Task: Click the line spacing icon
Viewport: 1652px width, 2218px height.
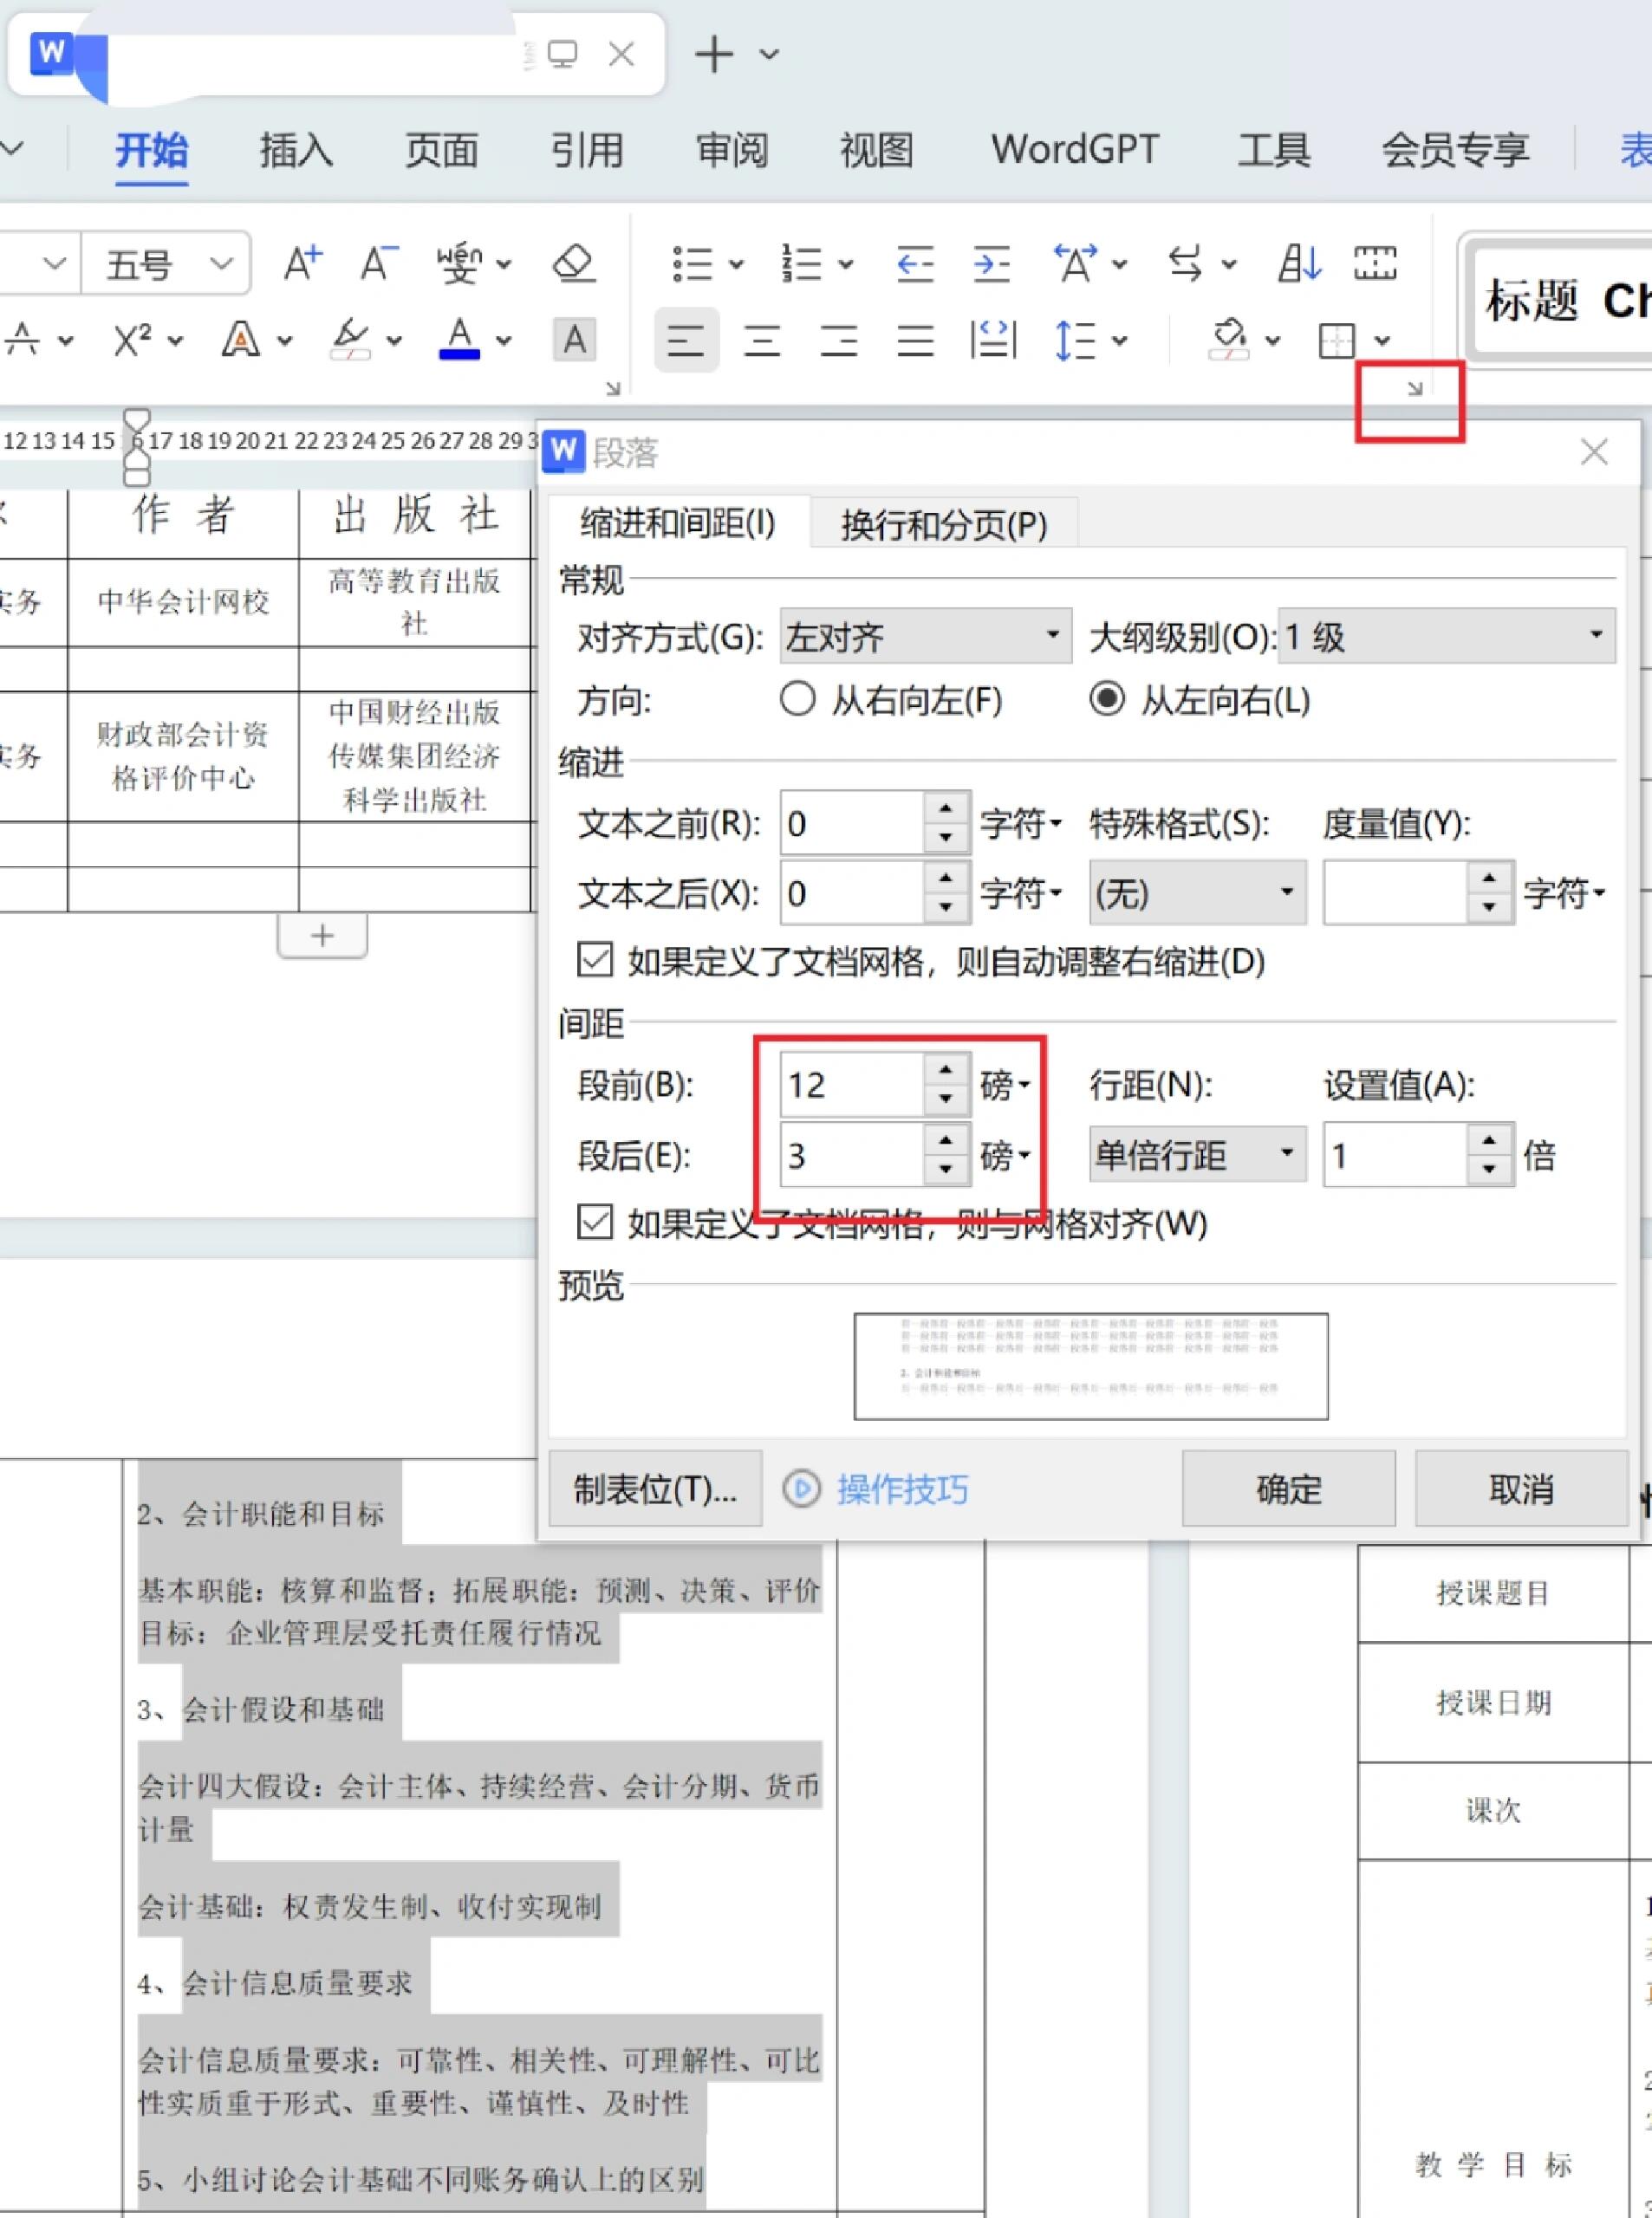Action: click(1076, 340)
